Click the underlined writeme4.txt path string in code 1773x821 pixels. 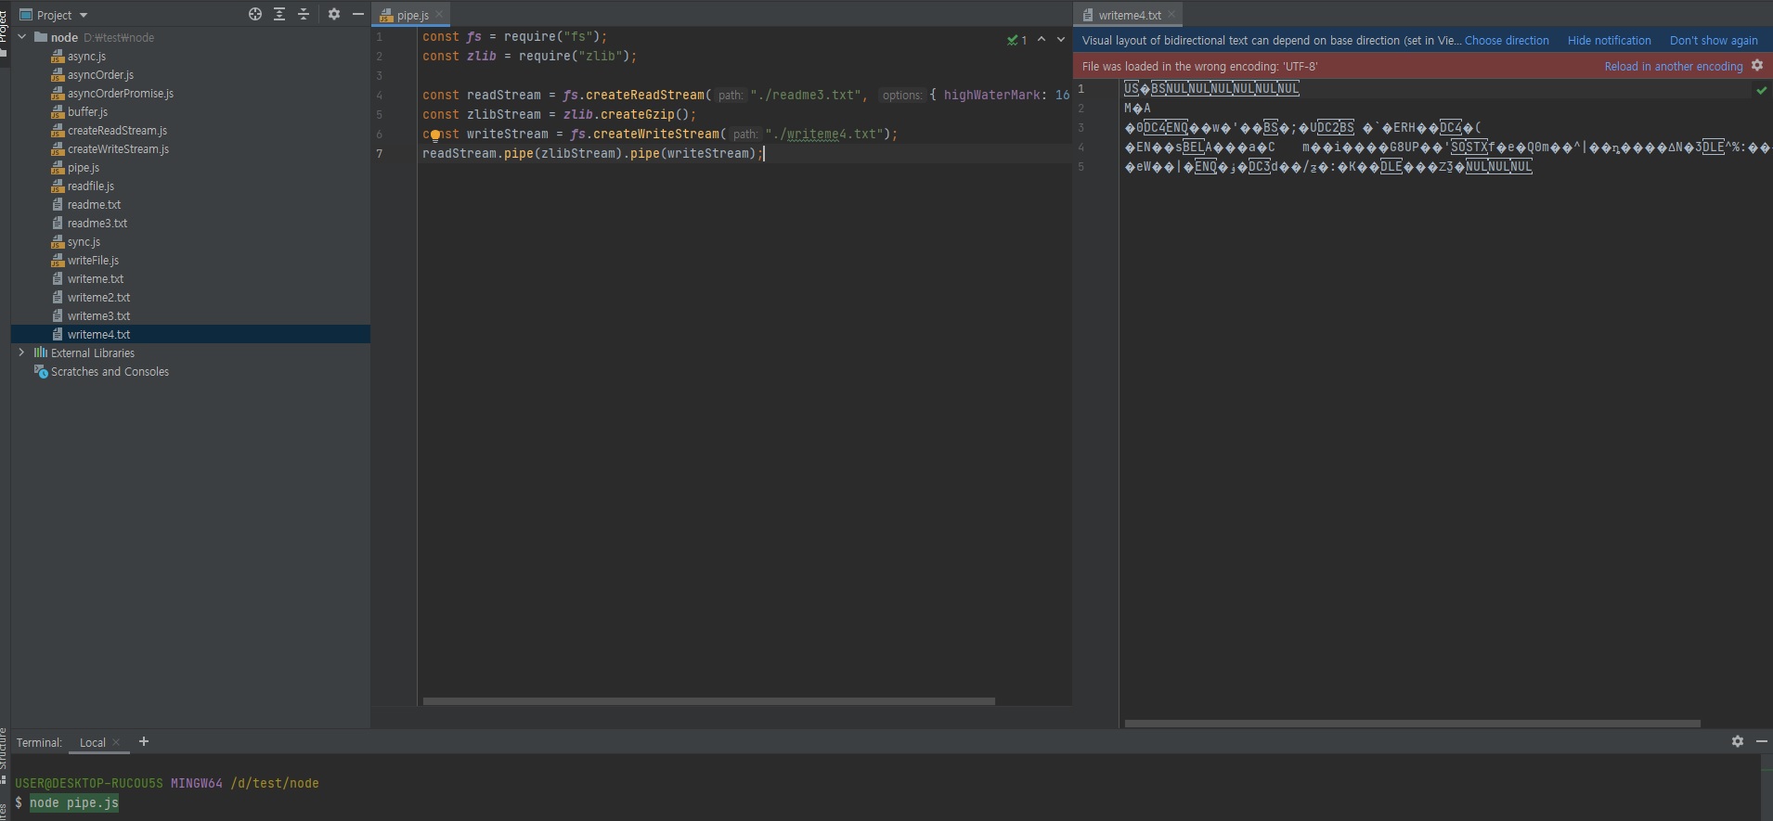[x=825, y=135]
